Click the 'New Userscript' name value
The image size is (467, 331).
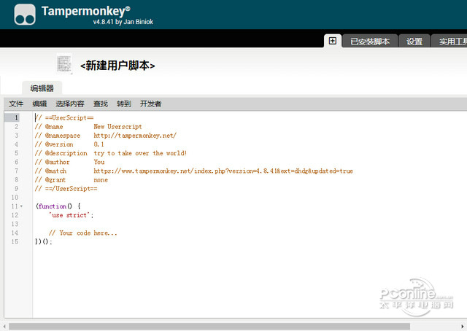[117, 127]
